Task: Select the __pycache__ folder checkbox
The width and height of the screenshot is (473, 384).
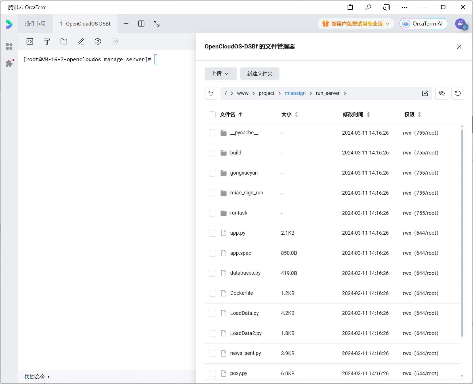Action: click(x=212, y=133)
